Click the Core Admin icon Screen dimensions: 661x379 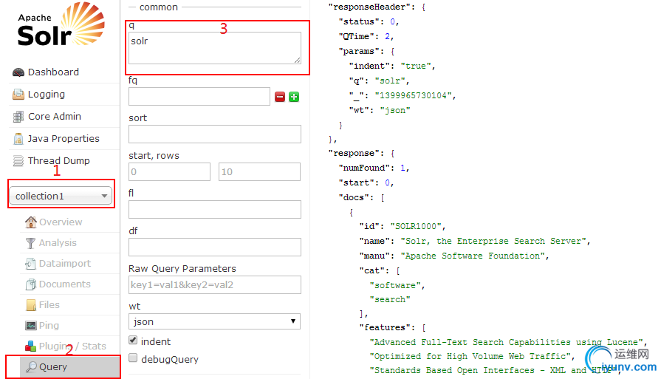(x=18, y=116)
